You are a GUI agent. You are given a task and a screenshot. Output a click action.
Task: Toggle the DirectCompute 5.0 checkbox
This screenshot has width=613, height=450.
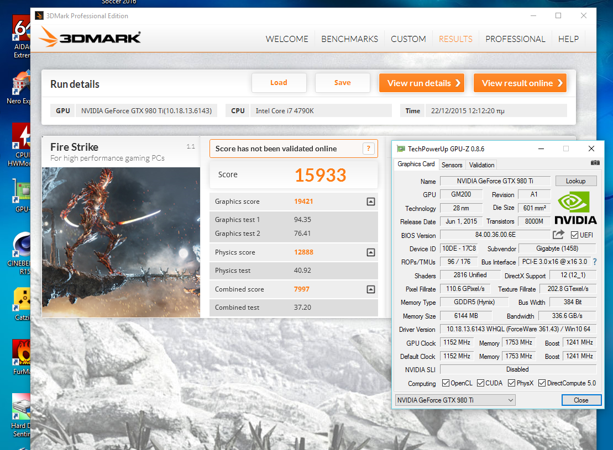point(542,383)
